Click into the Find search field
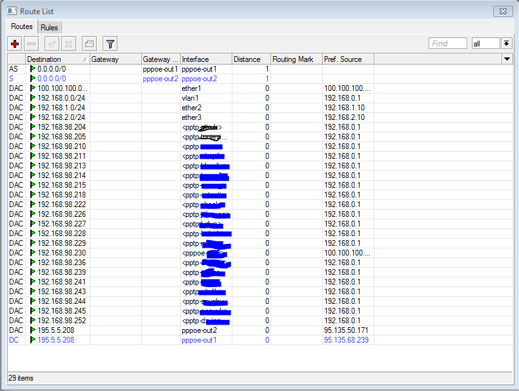The image size is (519, 391). (x=447, y=43)
